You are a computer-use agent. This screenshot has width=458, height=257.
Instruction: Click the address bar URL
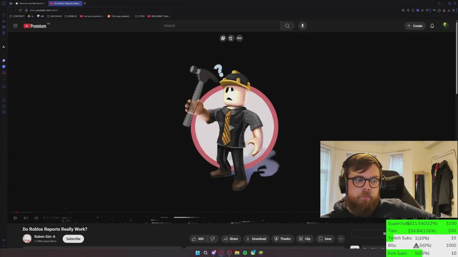(x=44, y=10)
